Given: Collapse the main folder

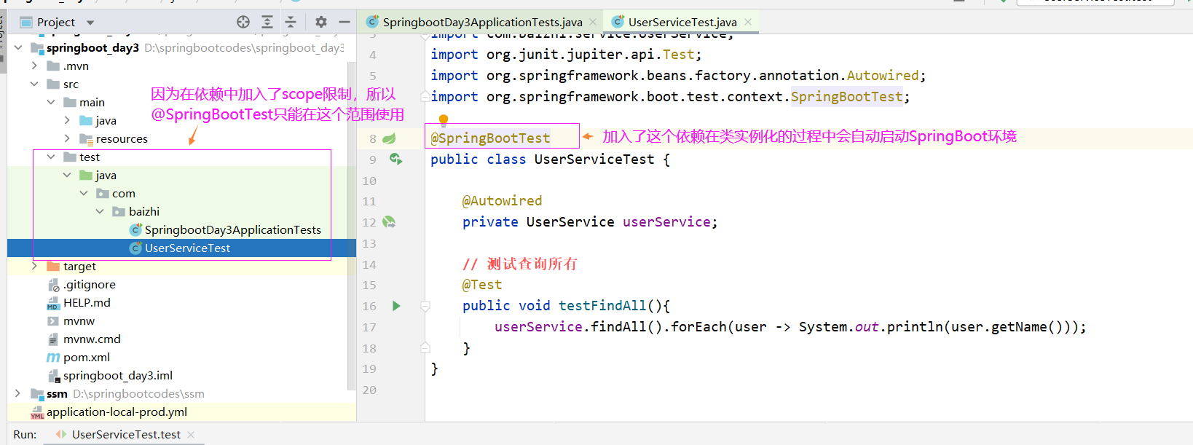Looking at the screenshot, I should [x=51, y=103].
